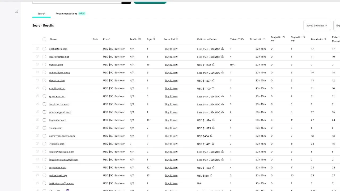
Task: Check the box for sechastore.com
Action: pyautogui.click(x=44, y=49)
